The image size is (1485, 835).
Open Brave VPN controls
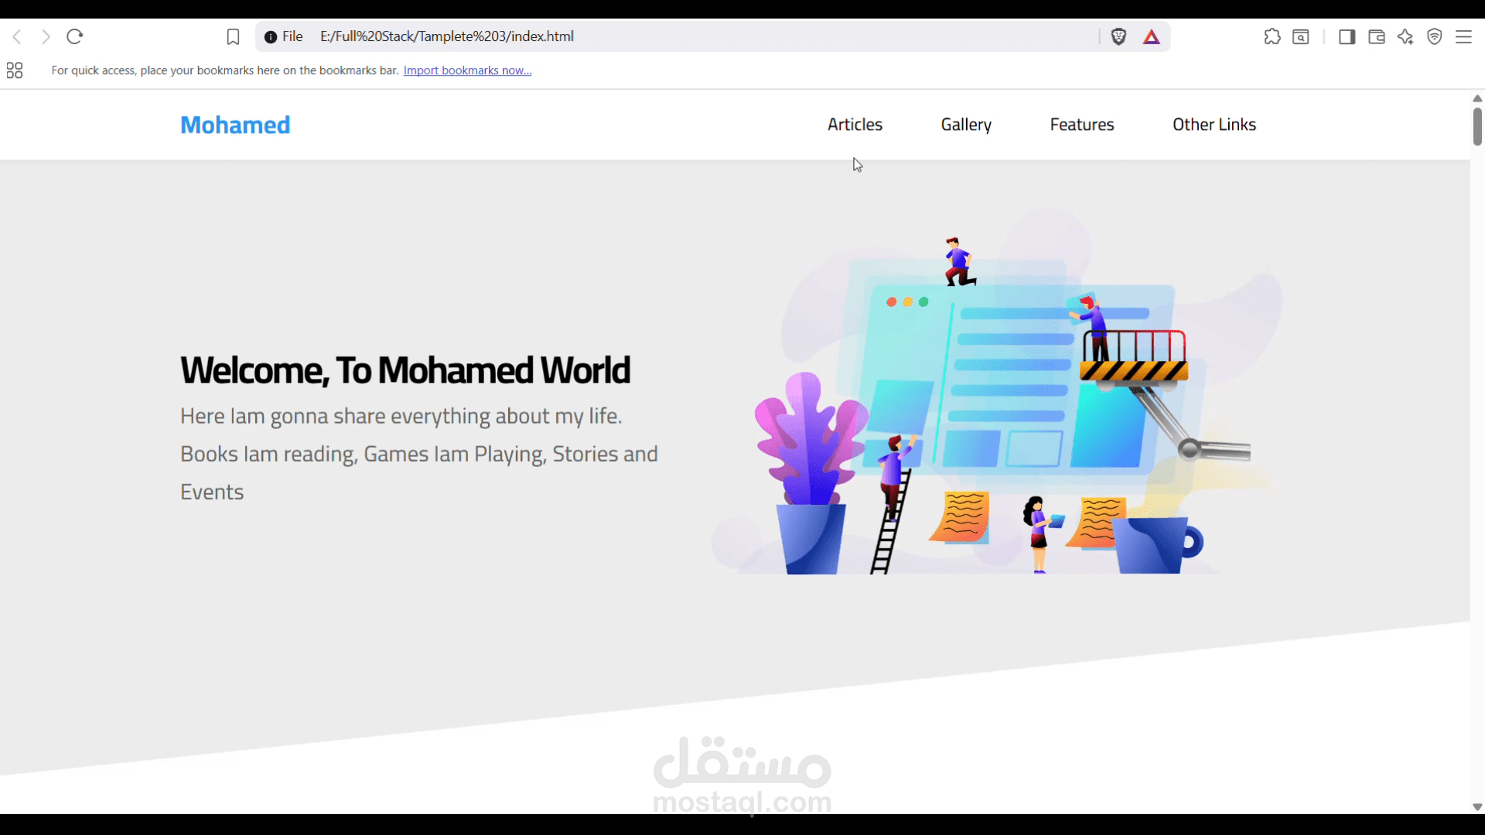1435,36
